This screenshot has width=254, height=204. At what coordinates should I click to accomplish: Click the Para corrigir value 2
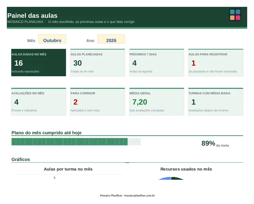click(75, 102)
